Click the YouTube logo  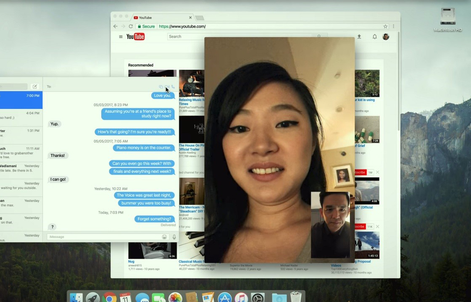tap(135, 36)
